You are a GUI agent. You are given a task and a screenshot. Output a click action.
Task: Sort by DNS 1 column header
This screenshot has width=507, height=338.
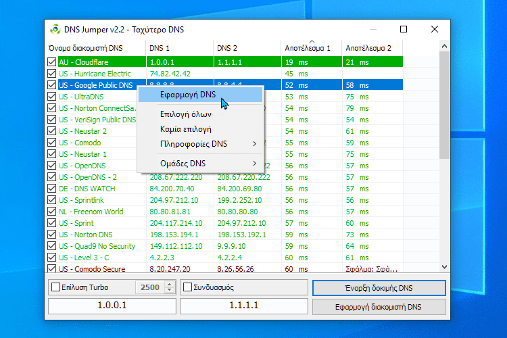(180, 48)
